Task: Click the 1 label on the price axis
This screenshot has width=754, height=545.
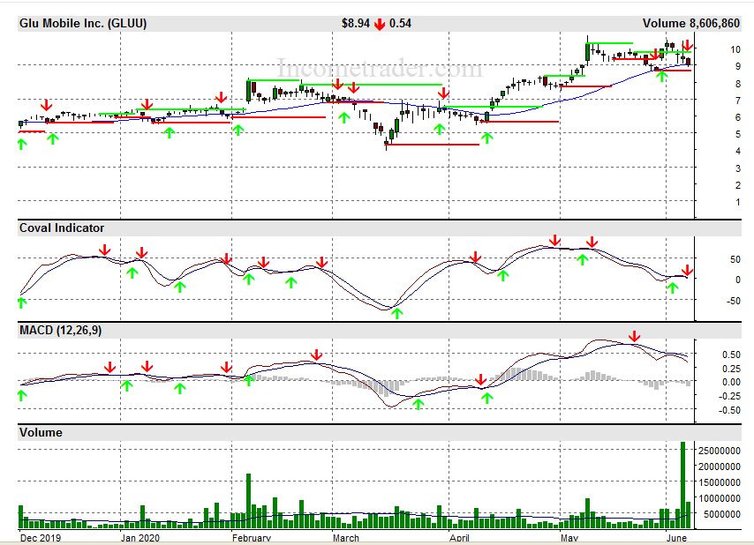Action: pos(737,203)
